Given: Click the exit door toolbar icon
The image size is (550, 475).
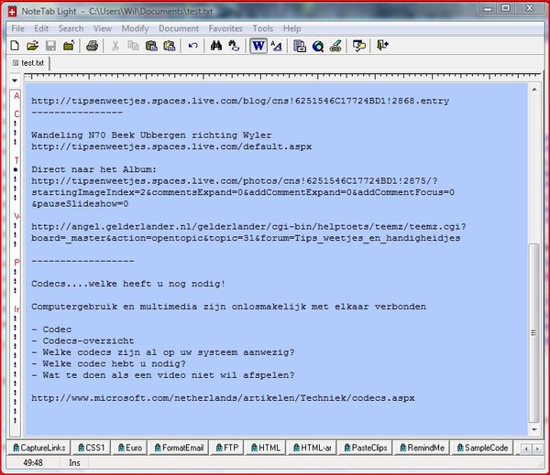Looking at the screenshot, I should tap(382, 46).
